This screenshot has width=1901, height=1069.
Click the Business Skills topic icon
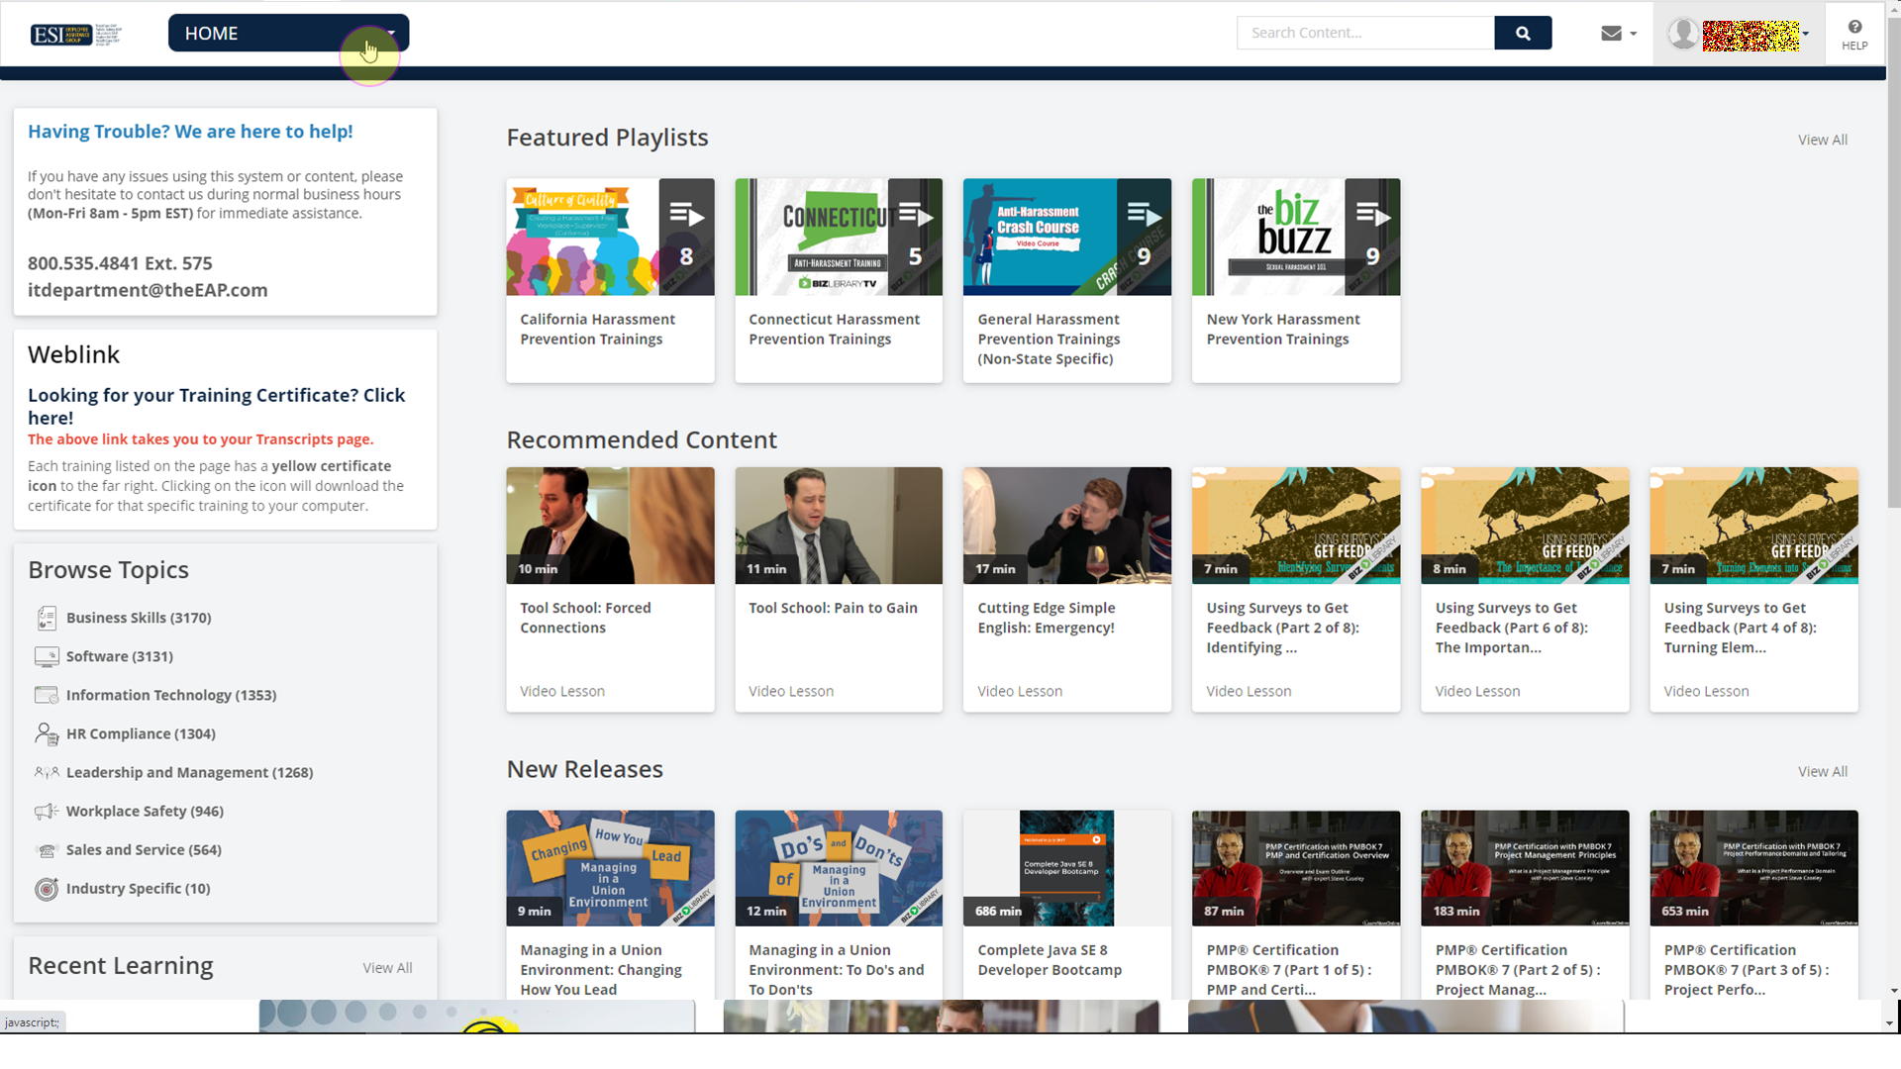[x=47, y=618]
